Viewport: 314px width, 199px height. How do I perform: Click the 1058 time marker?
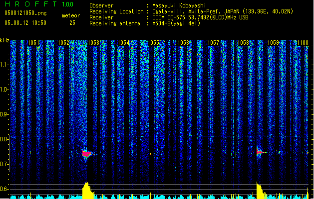pyautogui.click(x=243, y=43)
